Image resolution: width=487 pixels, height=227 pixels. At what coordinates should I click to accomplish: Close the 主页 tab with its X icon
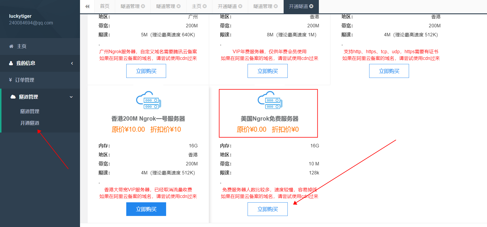click(205, 6)
